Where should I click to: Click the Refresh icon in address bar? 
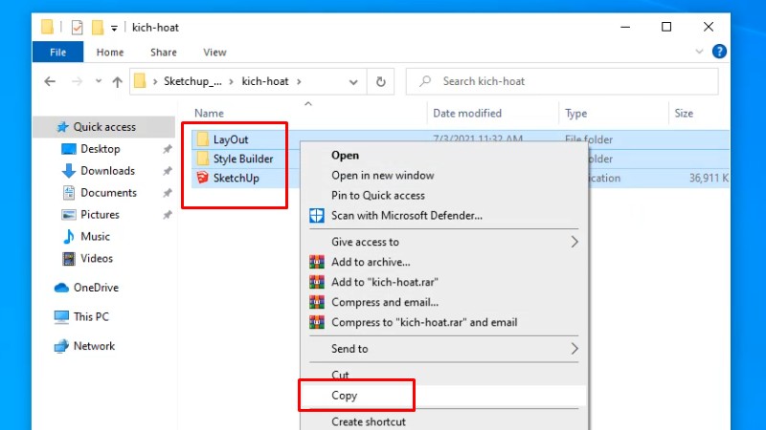[381, 82]
